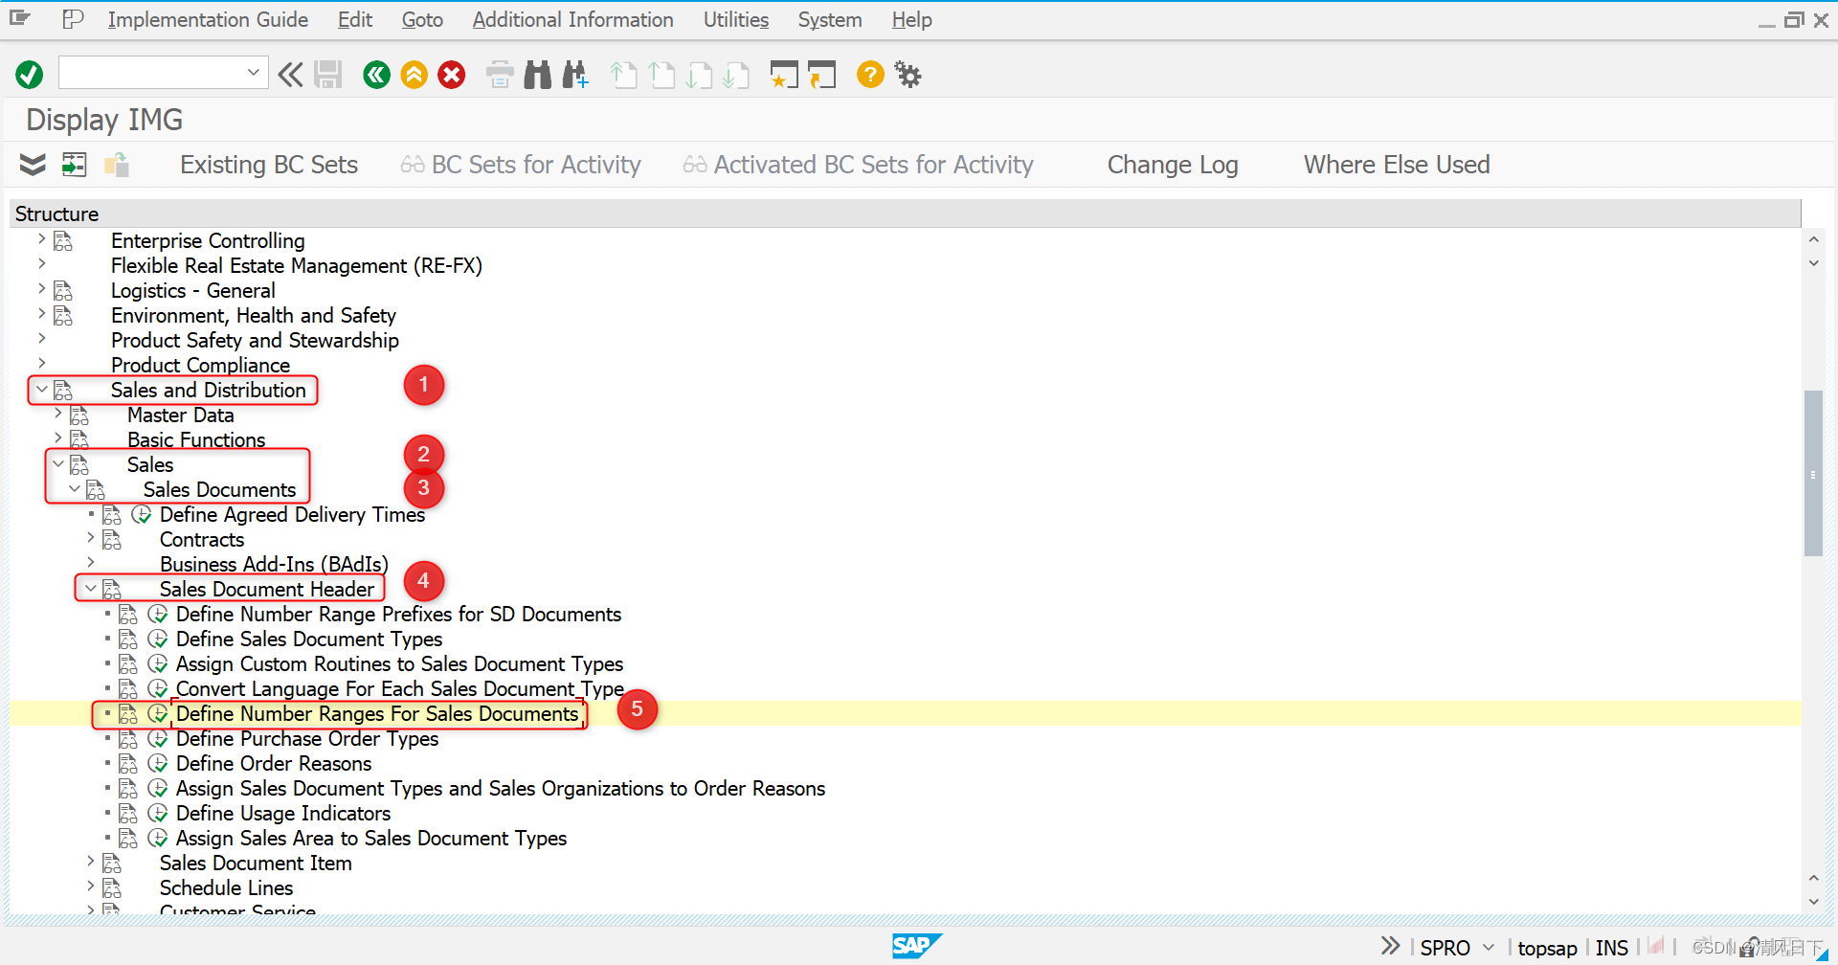The width and height of the screenshot is (1838, 965).
Task: Click the green Back arrow icon
Action: tap(376, 74)
